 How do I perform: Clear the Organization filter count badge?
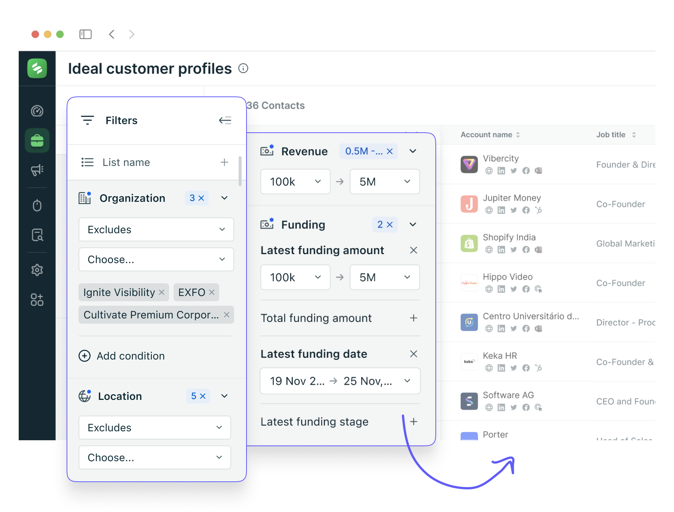click(x=201, y=198)
